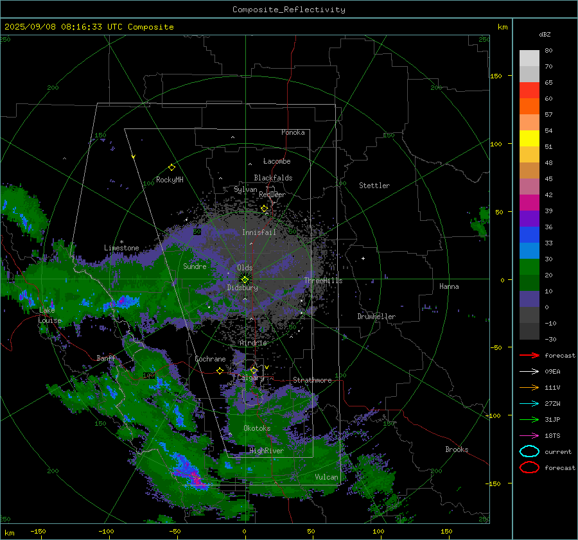Click the red forecast arrow in legend

tap(529, 355)
